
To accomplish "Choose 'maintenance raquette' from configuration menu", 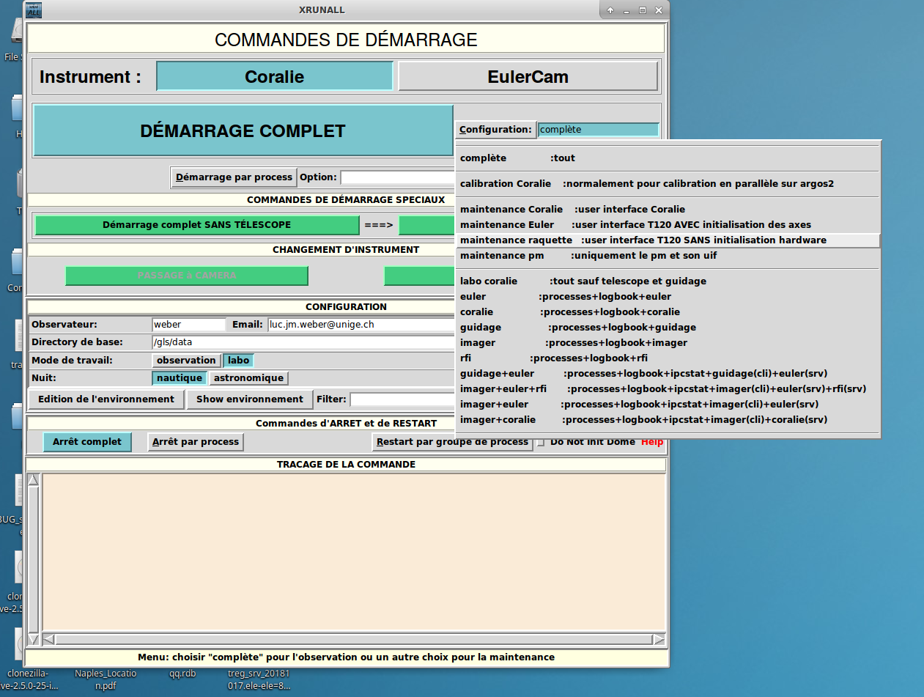I will (x=516, y=240).
